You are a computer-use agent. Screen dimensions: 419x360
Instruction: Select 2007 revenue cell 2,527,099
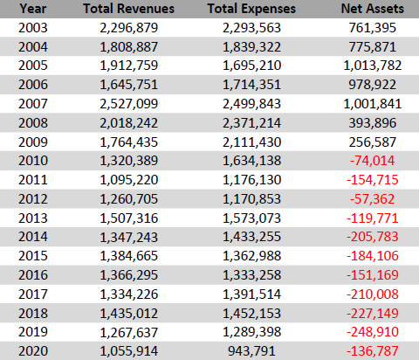point(129,104)
